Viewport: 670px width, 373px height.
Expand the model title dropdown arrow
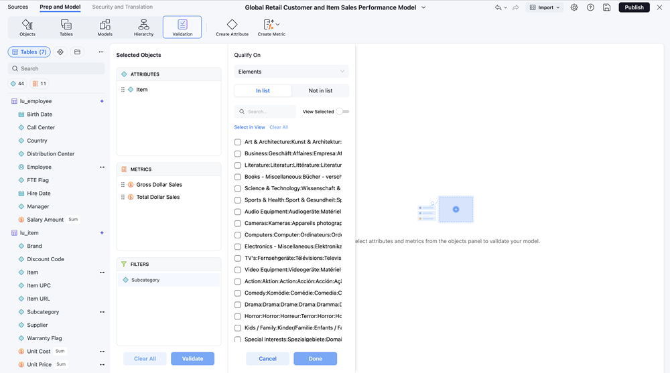[x=423, y=7]
